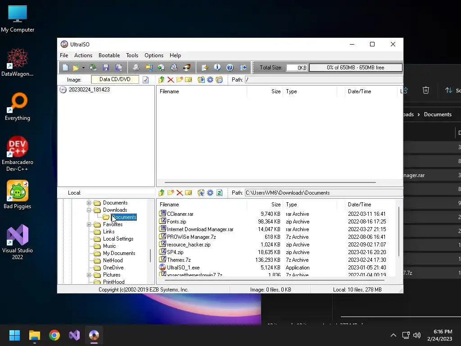Click the Data CD/DVD image type button

click(115, 79)
